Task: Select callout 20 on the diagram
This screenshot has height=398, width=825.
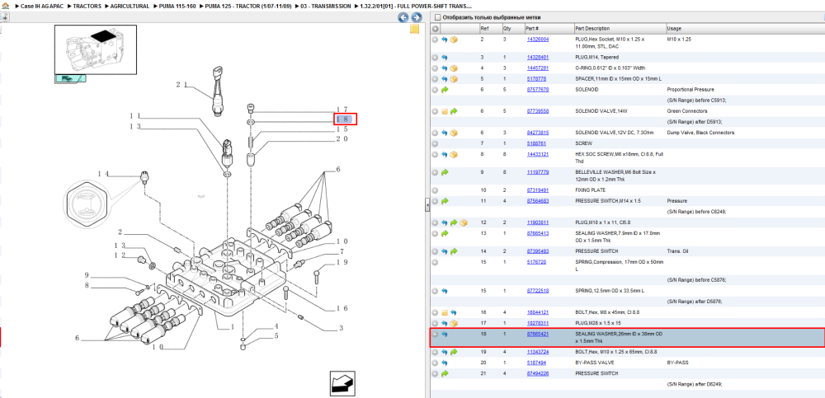Action: pyautogui.click(x=342, y=139)
